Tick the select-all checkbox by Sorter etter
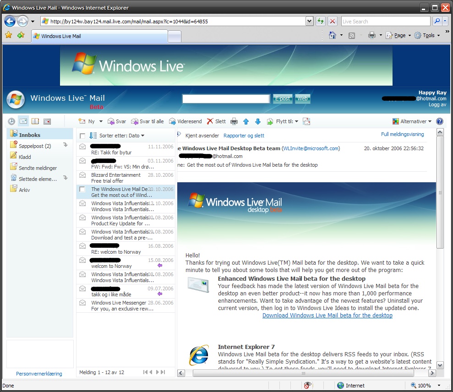 [82, 136]
